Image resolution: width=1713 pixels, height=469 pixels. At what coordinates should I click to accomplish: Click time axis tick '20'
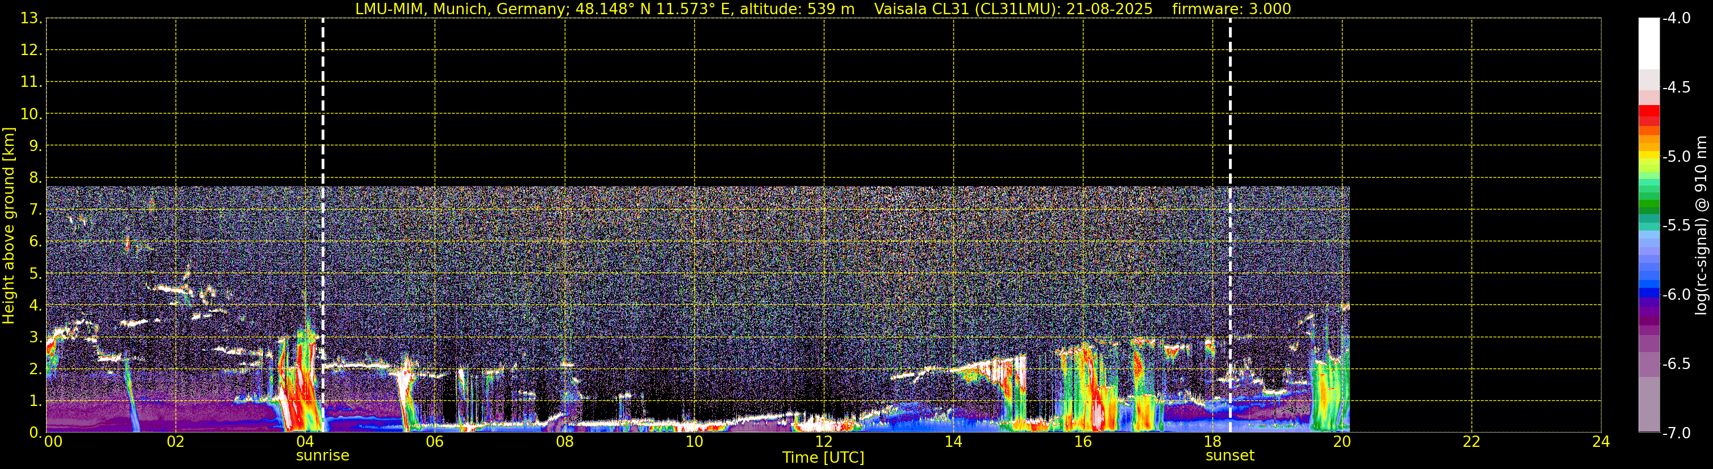1342,442
